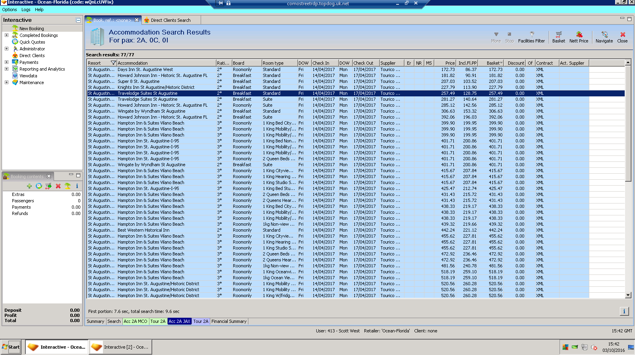Click the Extras row in Booking contents

(42, 194)
